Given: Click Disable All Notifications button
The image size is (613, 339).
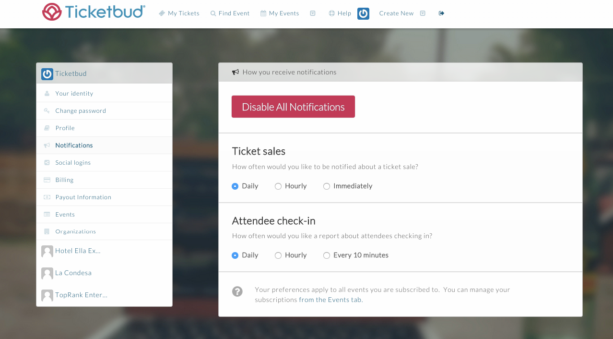Looking at the screenshot, I should [x=293, y=107].
